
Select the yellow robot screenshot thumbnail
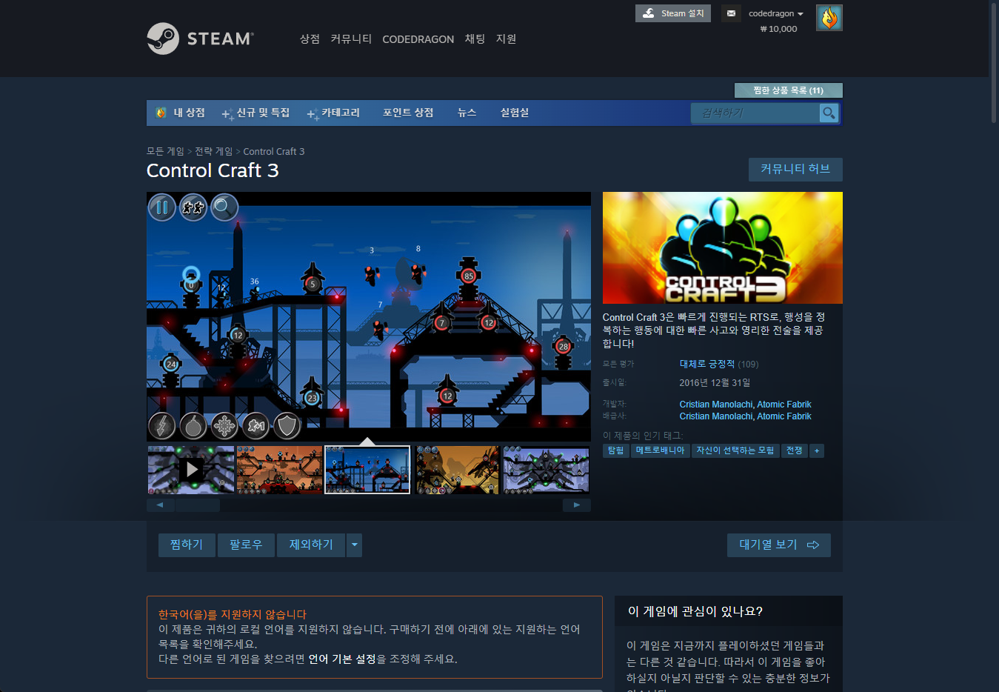point(457,469)
